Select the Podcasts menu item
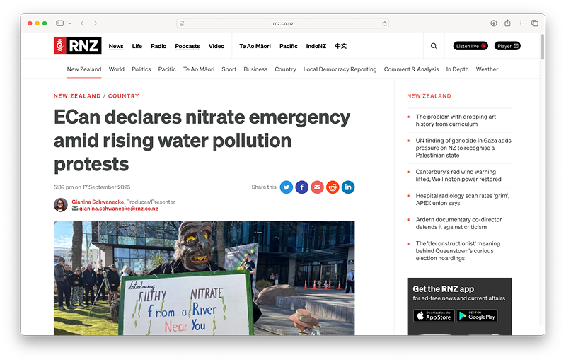Screen dimensions: 566x362 tap(187, 46)
